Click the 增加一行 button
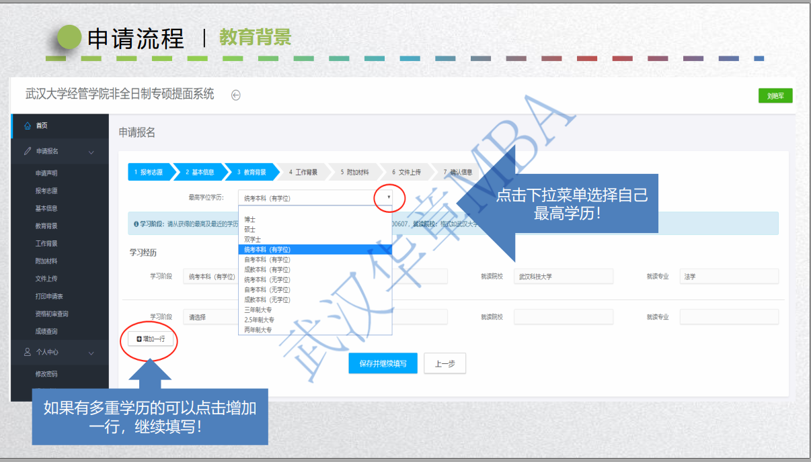The image size is (811, 462). [x=151, y=340]
